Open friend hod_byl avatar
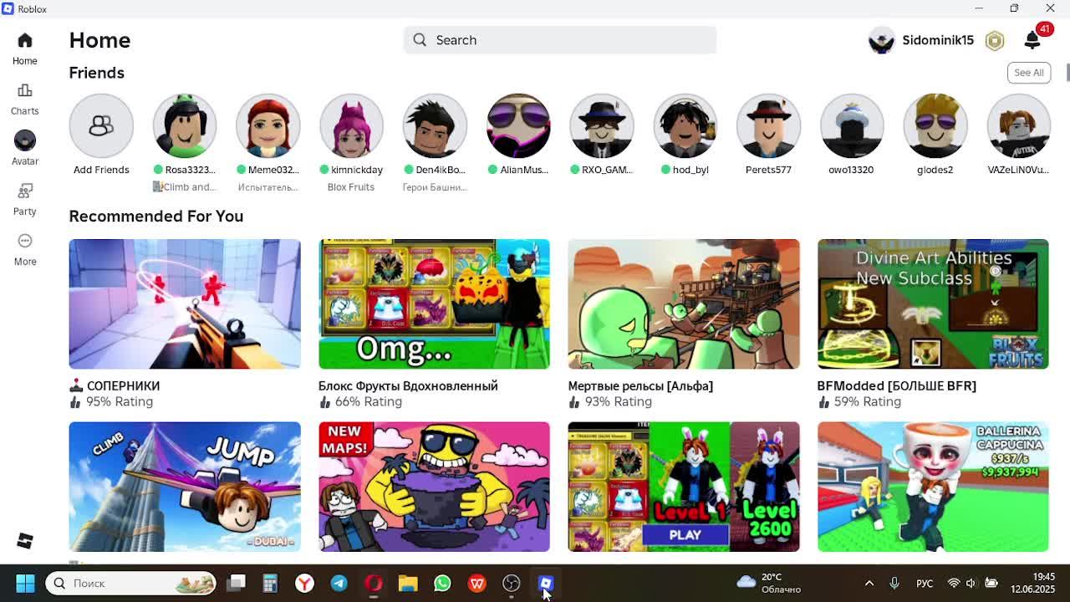Viewport: 1070px width, 602px height. click(685, 125)
